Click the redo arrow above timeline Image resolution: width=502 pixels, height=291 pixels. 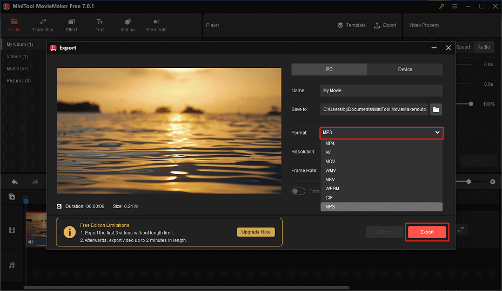(x=35, y=182)
